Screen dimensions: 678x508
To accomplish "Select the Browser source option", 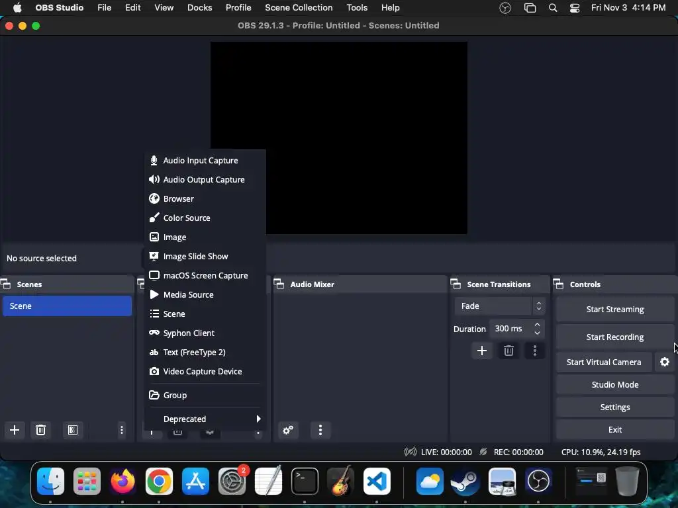I will pos(205,198).
